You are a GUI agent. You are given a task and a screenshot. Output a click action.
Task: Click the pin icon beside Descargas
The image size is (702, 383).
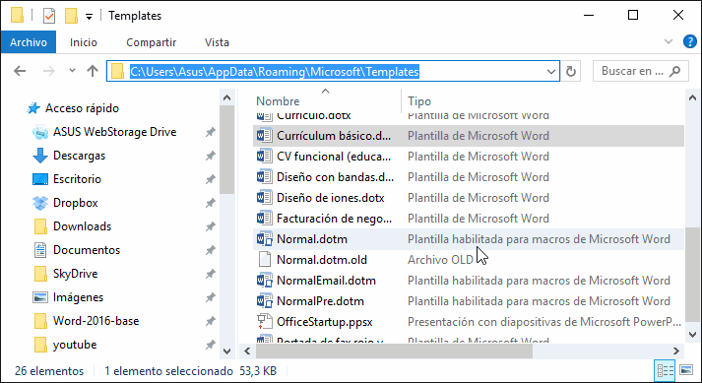coord(210,156)
